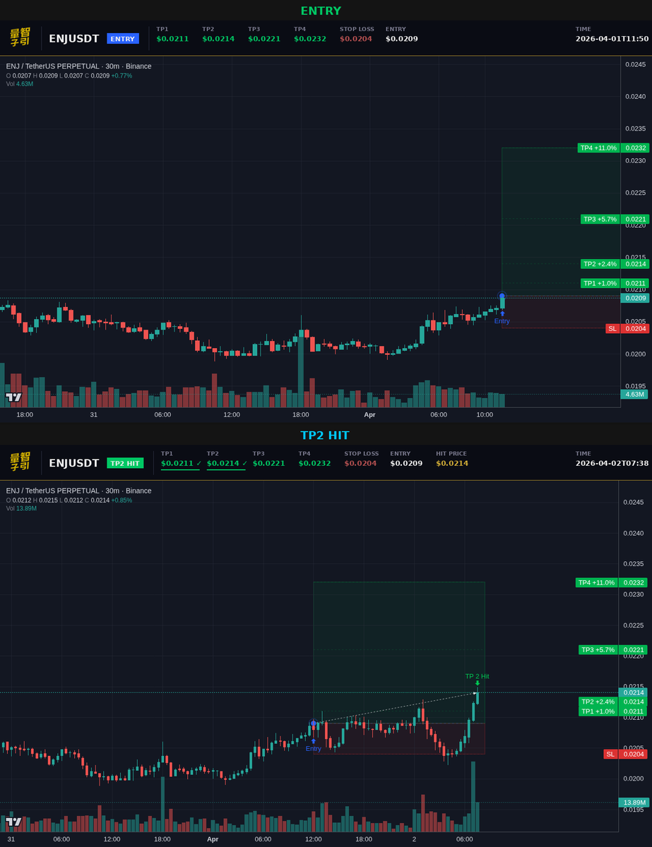
Task: Select the cyan TP2 HIT heading
Action: point(326,435)
